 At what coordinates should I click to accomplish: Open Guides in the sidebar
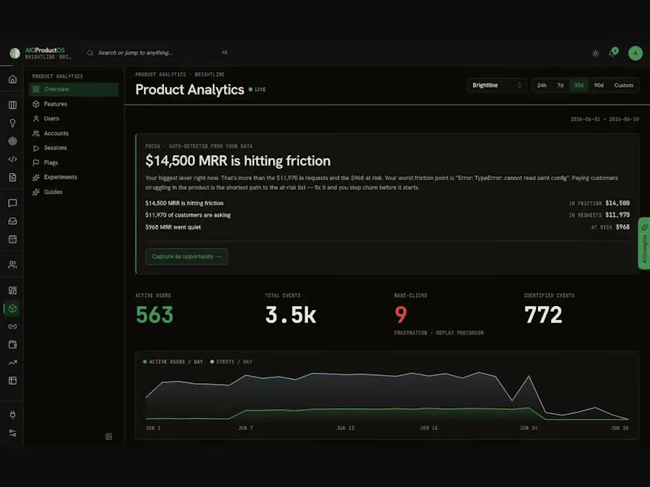pyautogui.click(x=74, y=192)
